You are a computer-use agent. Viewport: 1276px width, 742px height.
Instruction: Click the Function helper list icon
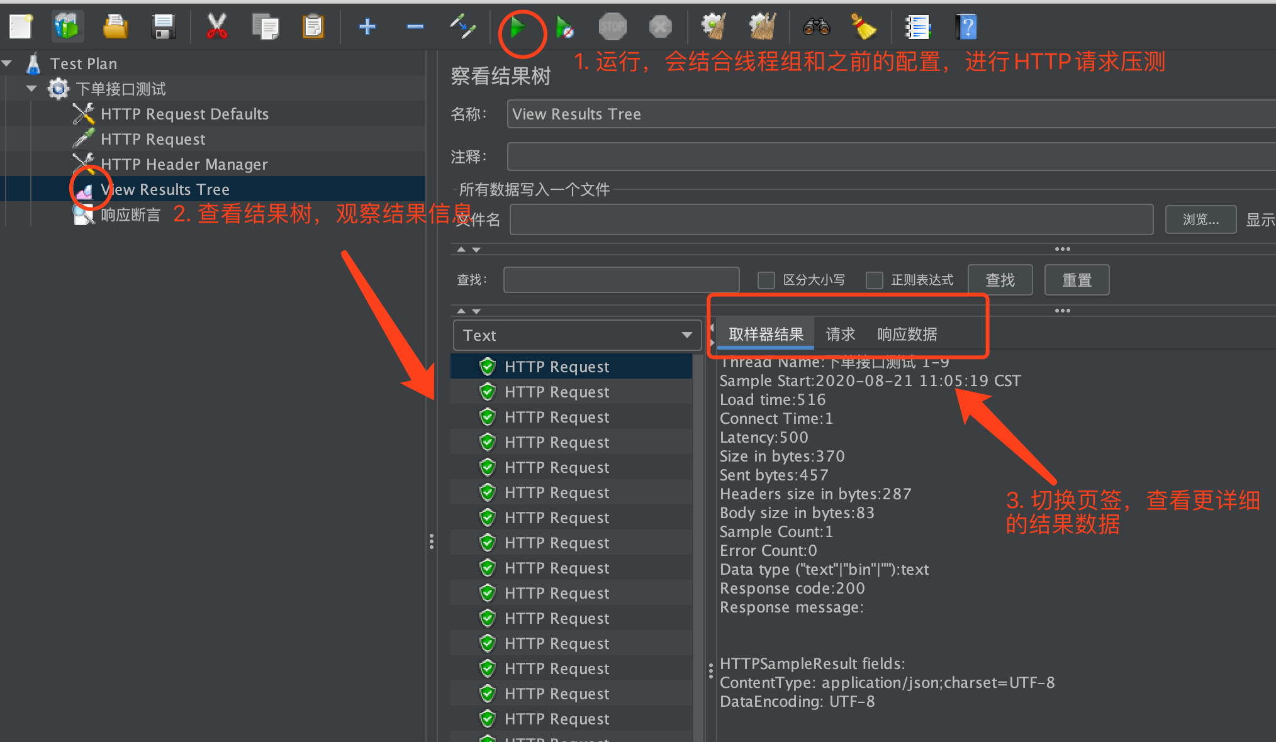click(917, 27)
